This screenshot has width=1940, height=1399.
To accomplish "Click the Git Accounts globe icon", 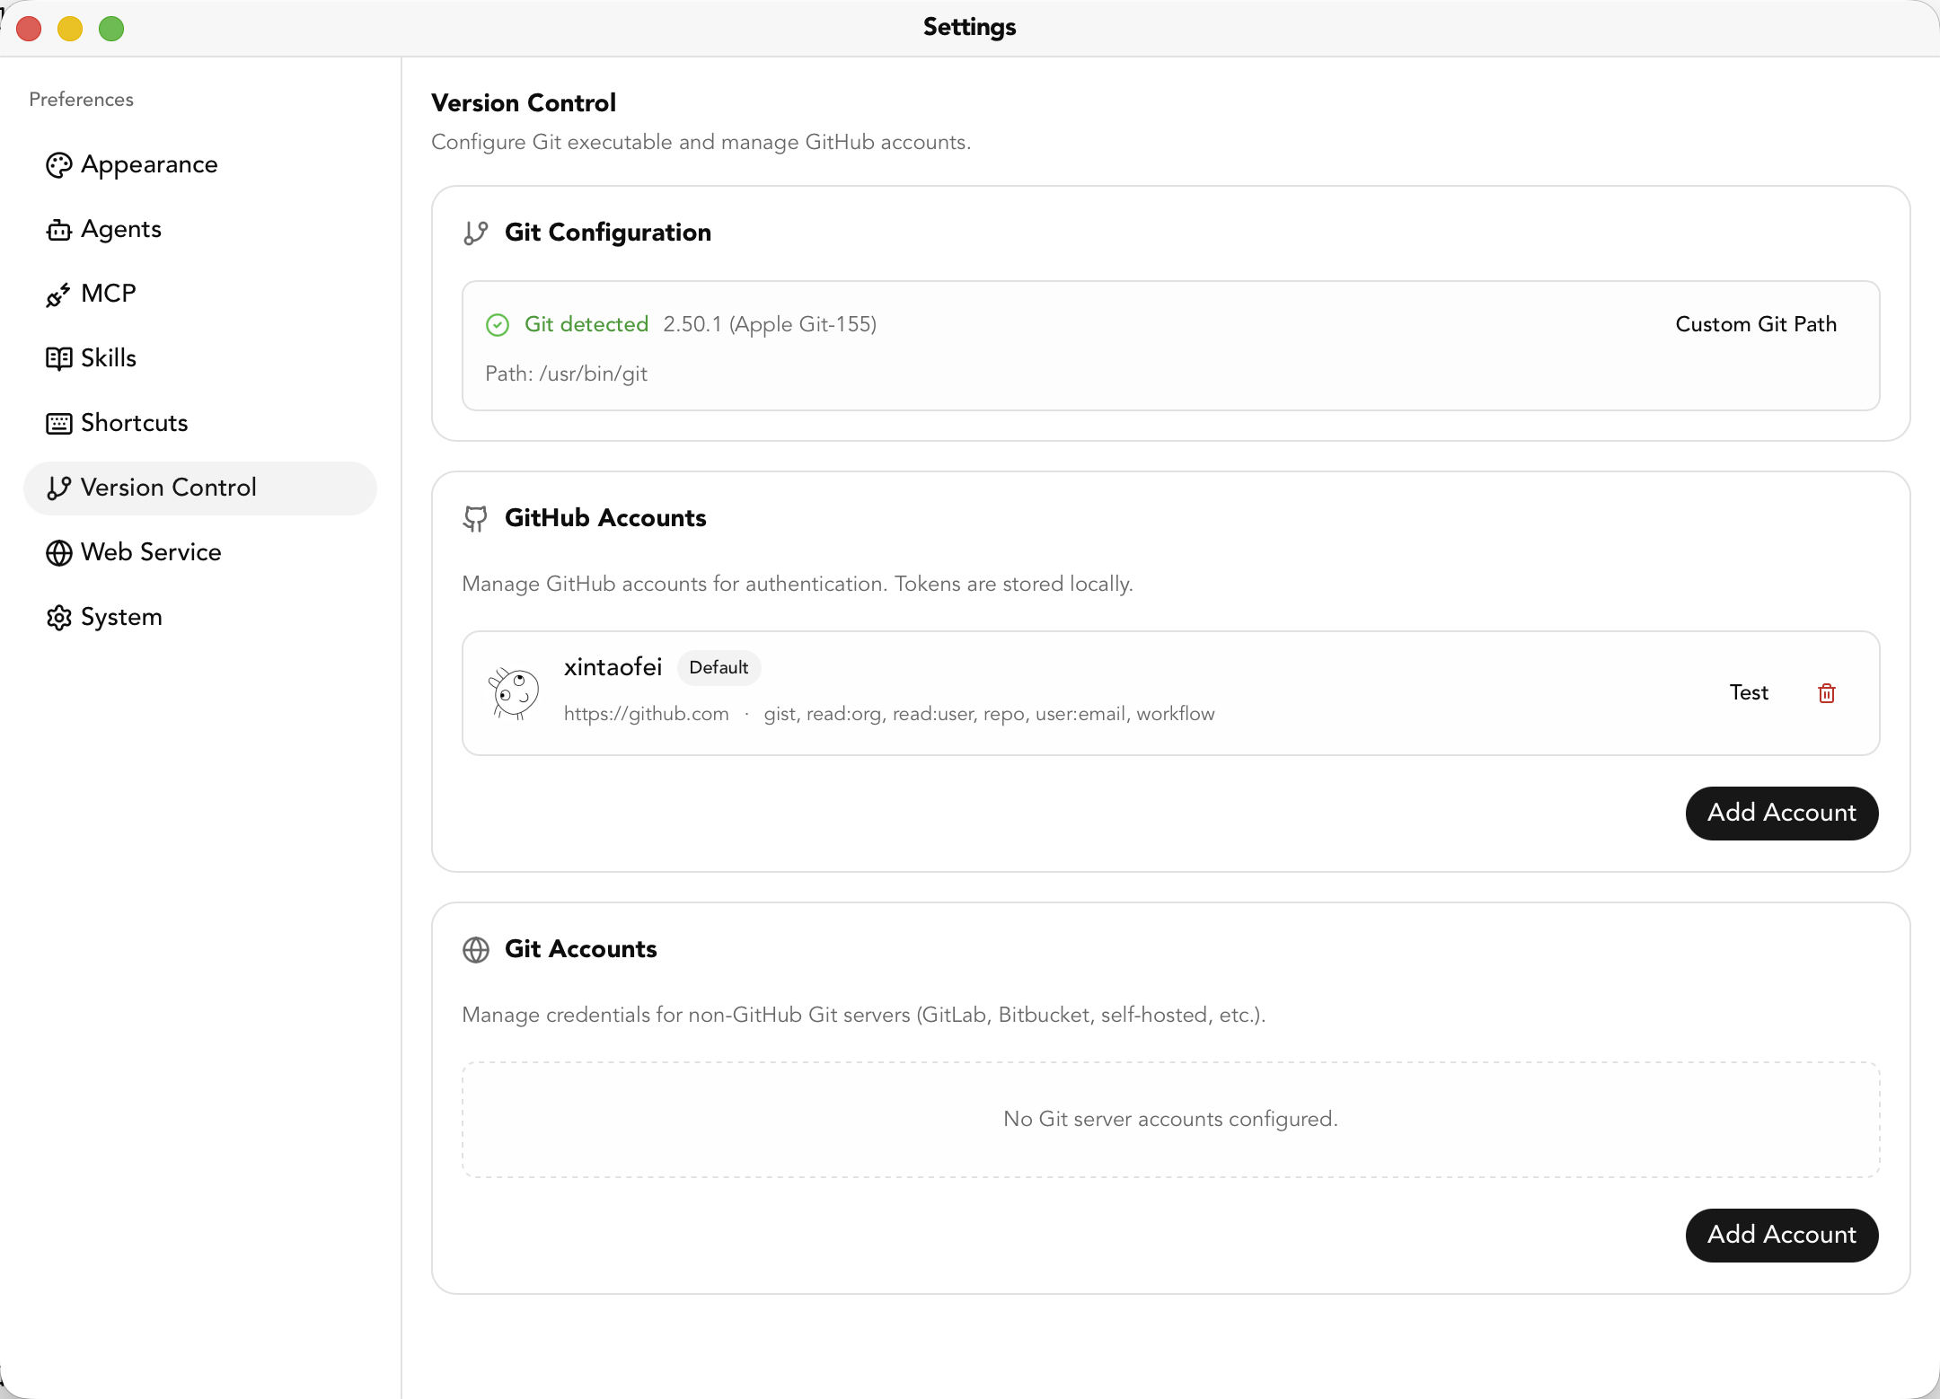I will [477, 949].
